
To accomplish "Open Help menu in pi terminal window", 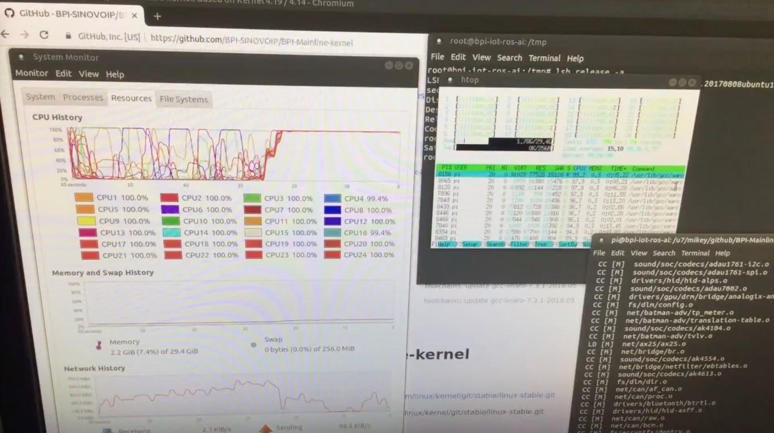I will click(x=723, y=253).
